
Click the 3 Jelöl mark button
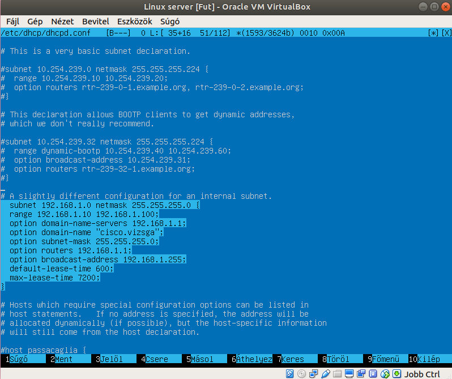[x=112, y=359]
